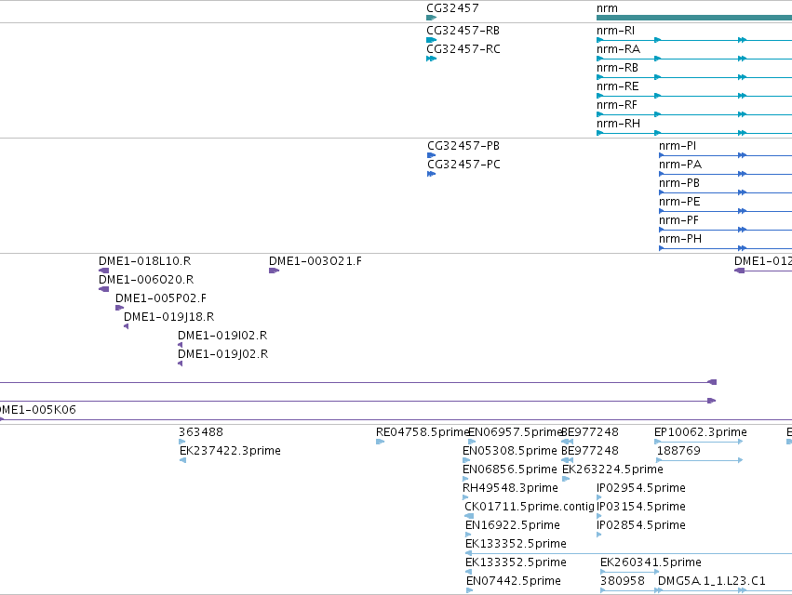This screenshot has height=595, width=792.
Task: Click the purple arrow glyph under DME1-003O21.F
Action: click(274, 271)
